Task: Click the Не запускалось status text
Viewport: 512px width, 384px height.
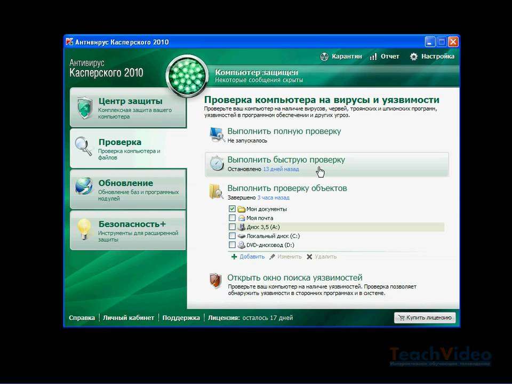Action: (247, 141)
